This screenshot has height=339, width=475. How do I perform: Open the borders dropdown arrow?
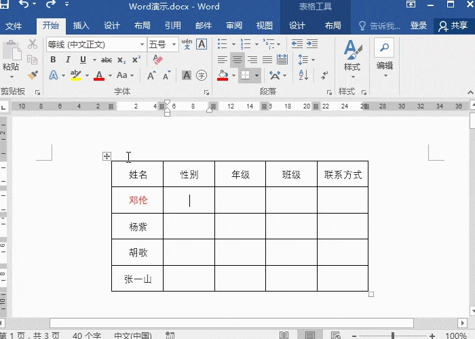click(256, 75)
